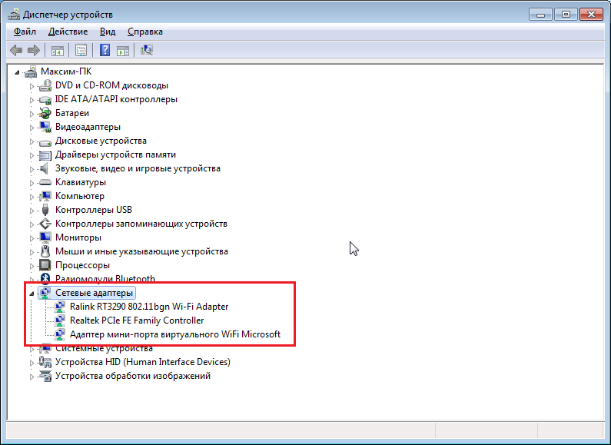611x445 pixels.
Task: Select Ralink RT3290 802.11bgn Wi-Fi Adapter
Action: pos(149,307)
